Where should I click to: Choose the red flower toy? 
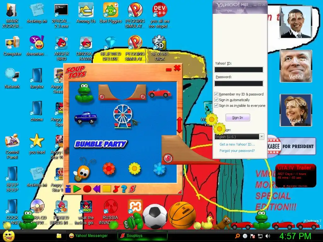pos(109,169)
